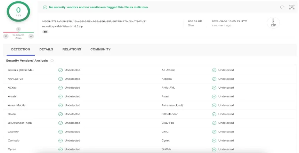Go to the COMMUNITY tab
The width and height of the screenshot is (299, 153).
(100, 49)
